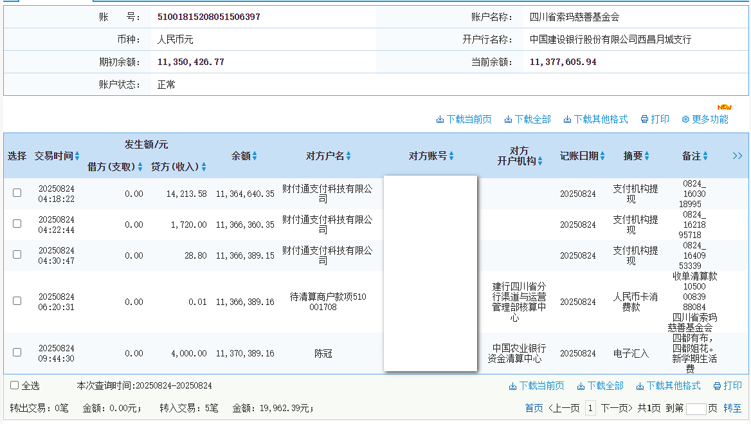The width and height of the screenshot is (751, 424).
Task: Sort by 交易时间 arrow icon
Action: click(x=77, y=156)
